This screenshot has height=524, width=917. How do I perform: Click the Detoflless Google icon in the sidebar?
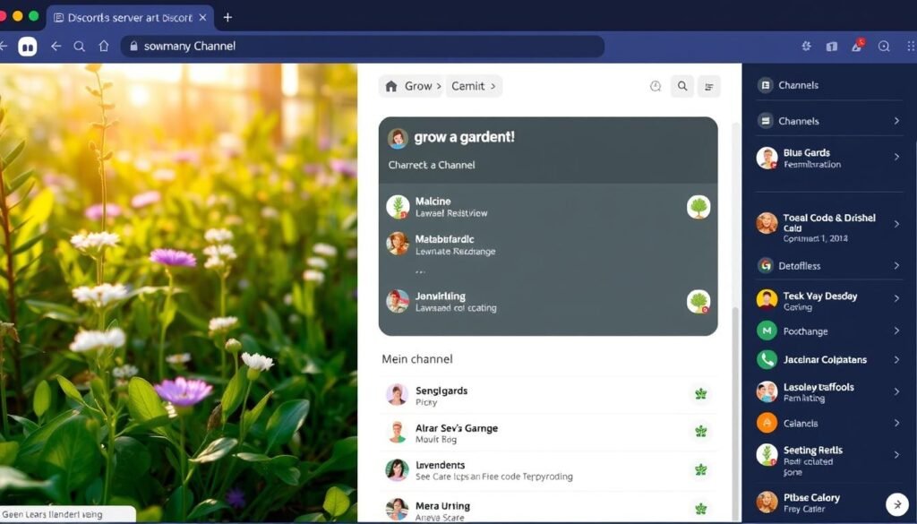click(767, 265)
